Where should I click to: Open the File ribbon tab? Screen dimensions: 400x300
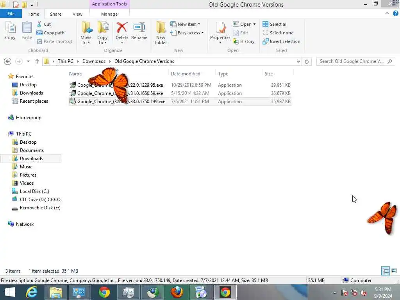point(11,14)
